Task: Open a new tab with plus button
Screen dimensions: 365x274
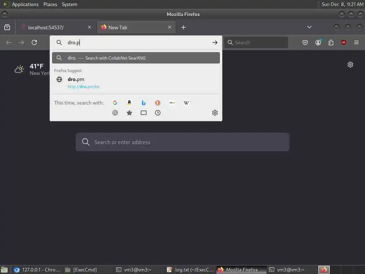Action: [183, 27]
